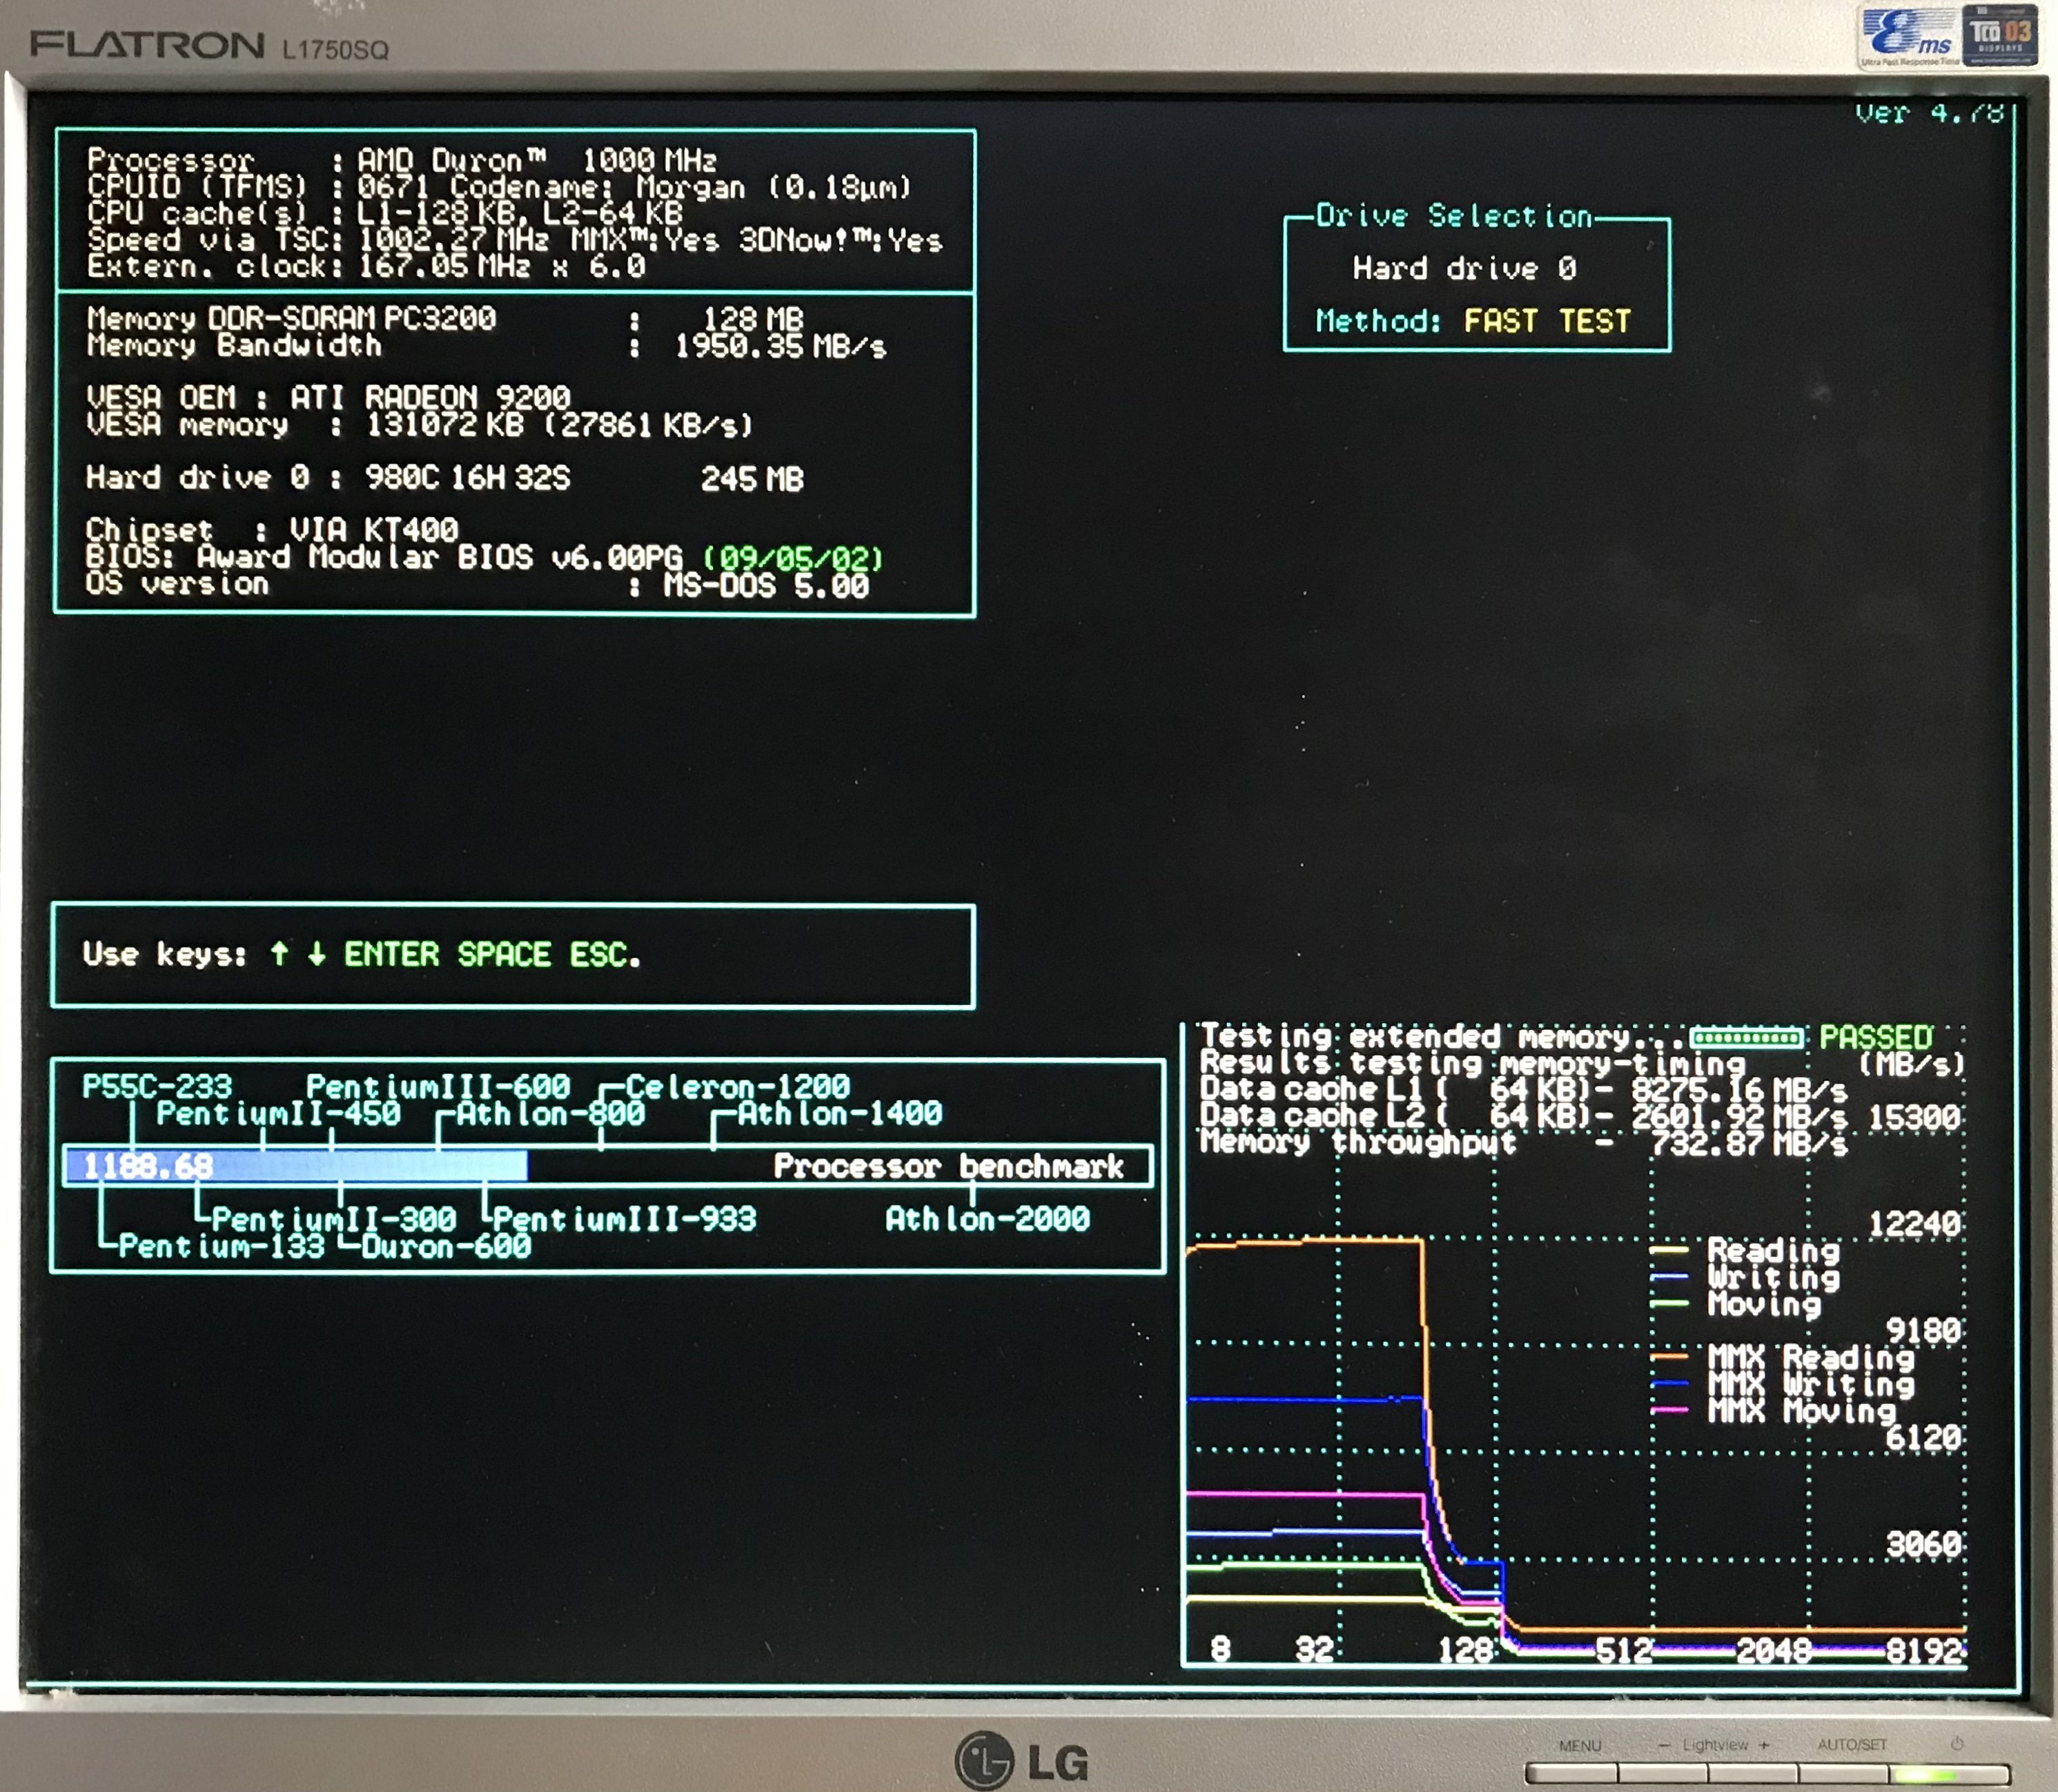Viewport: 2058px width, 1792px height.
Task: Click the TCO 03 sticker
Action: (2000, 36)
